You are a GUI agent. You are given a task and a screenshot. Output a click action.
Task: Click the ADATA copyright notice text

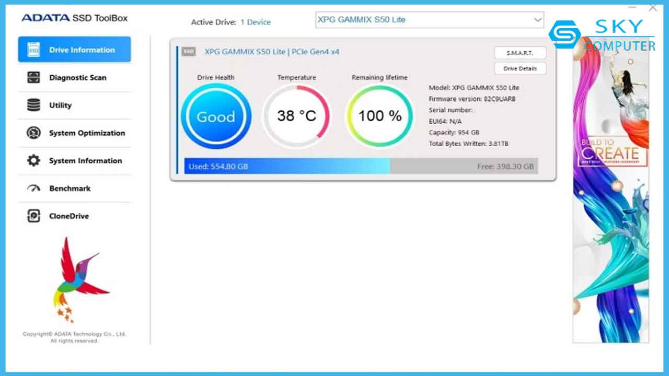coord(74,337)
